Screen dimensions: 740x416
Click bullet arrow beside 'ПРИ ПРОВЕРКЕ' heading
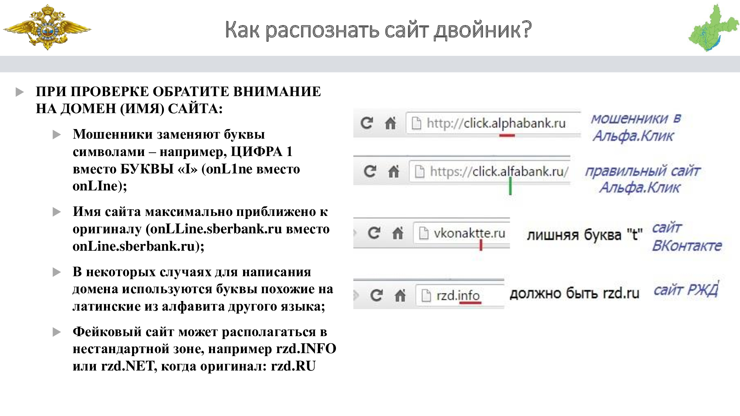20,92
